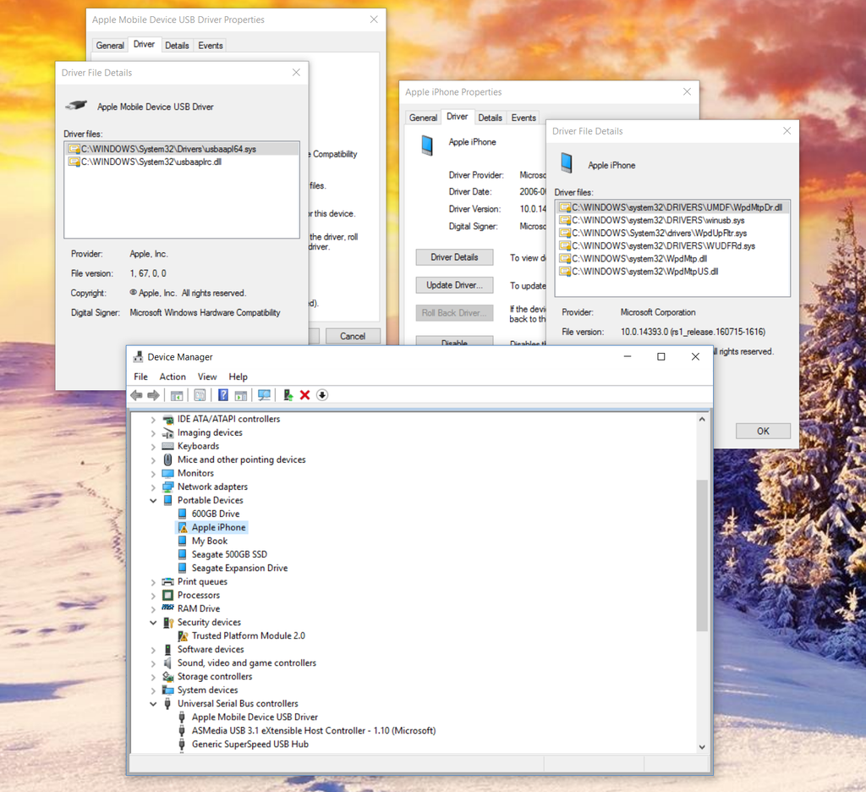Click the Back arrow in Device Manager toolbar
The height and width of the screenshot is (792, 866).
136,395
